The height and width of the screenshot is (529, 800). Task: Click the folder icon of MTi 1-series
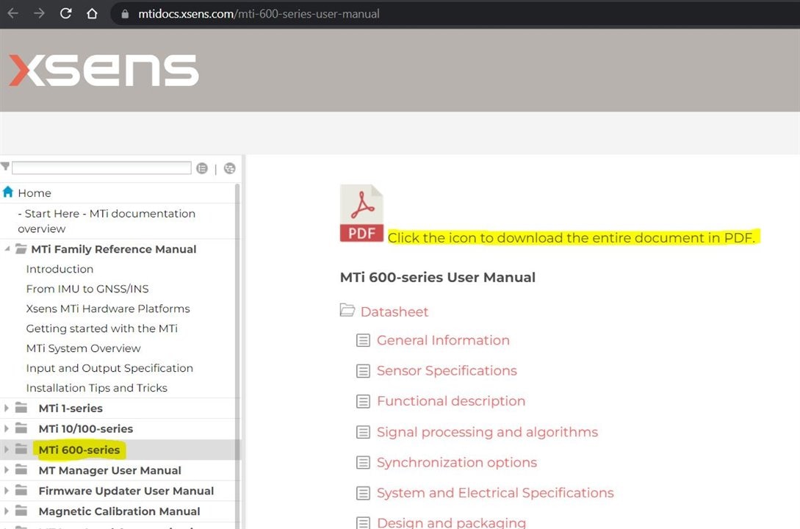pyautogui.click(x=21, y=408)
